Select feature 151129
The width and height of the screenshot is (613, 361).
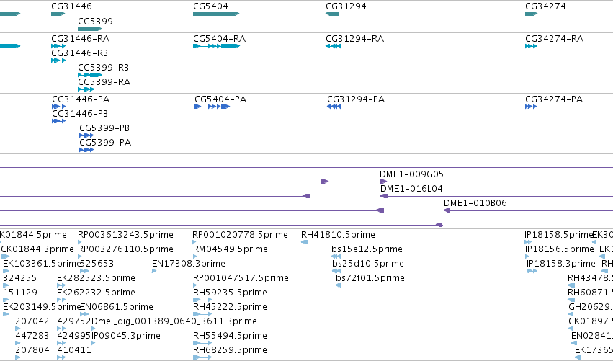[20, 293]
